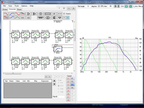
Task: Toggle the Stretch checkbox
Action: [x=64, y=14]
